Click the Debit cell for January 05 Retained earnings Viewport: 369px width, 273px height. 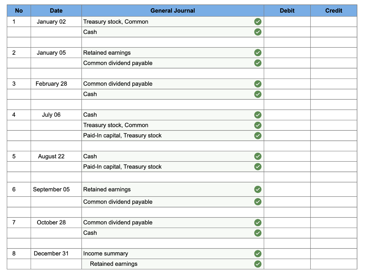[x=287, y=53]
